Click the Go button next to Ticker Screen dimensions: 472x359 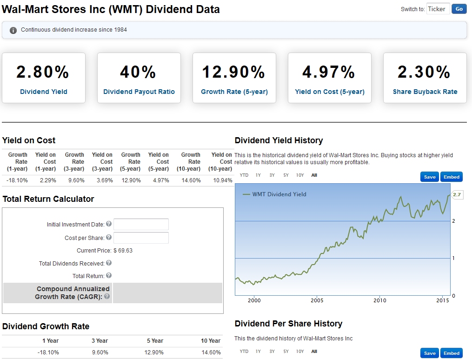459,9
